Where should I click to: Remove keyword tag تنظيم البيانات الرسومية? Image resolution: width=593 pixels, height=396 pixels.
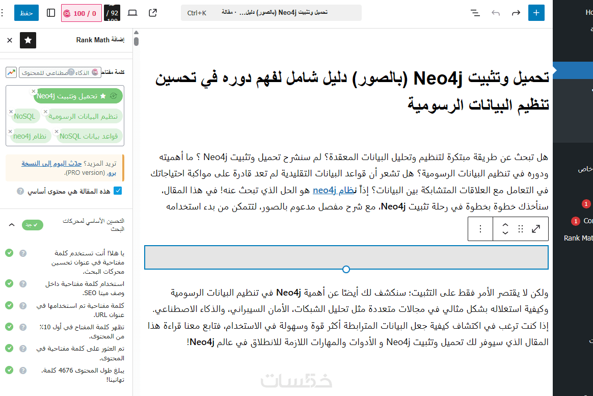click(x=45, y=112)
